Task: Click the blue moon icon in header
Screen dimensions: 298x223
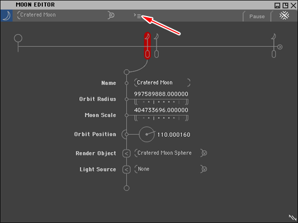Action: click(7, 15)
